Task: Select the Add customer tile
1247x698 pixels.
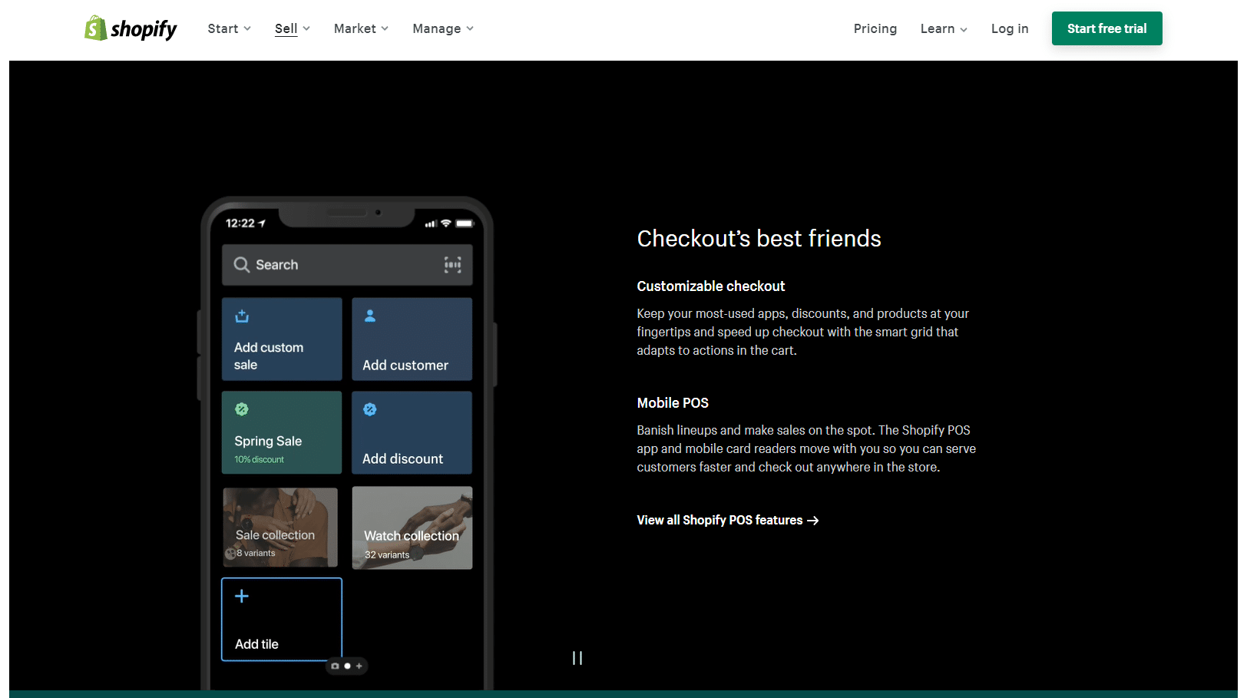Action: (x=412, y=339)
